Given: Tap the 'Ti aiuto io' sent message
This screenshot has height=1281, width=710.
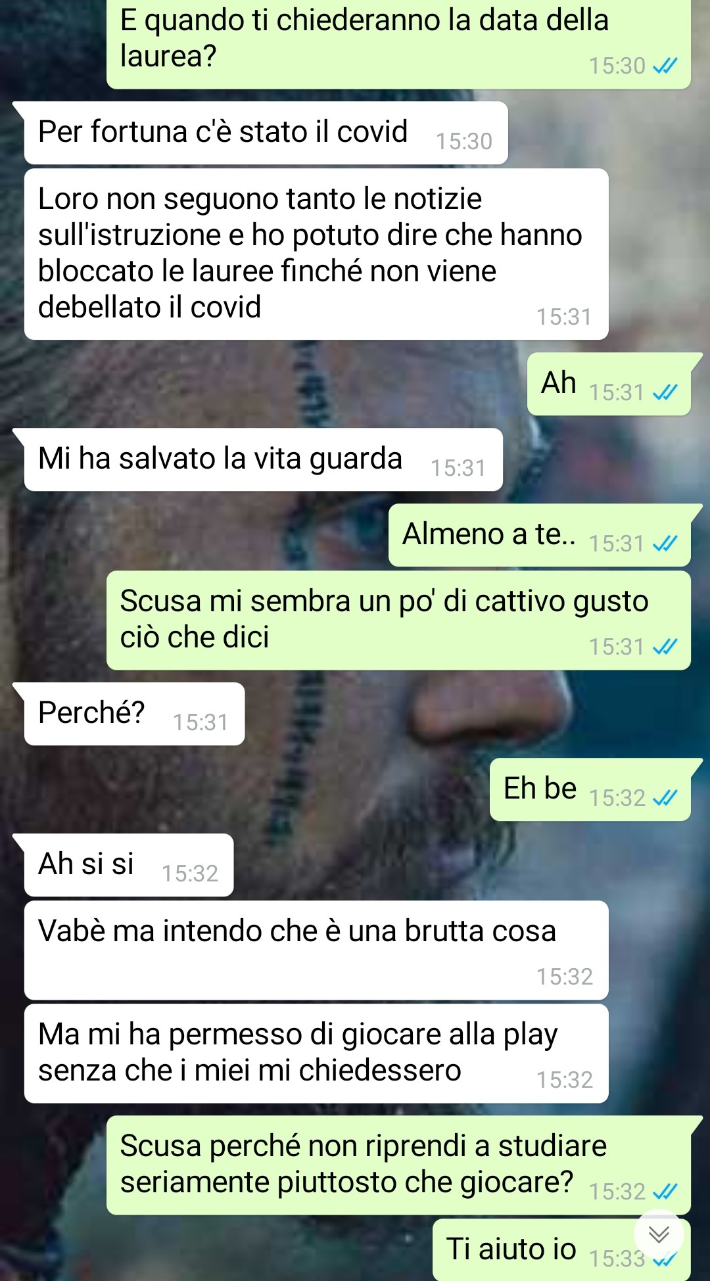Looking at the screenshot, I should (561, 1249).
